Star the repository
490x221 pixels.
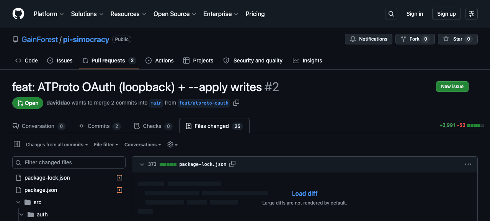click(458, 39)
